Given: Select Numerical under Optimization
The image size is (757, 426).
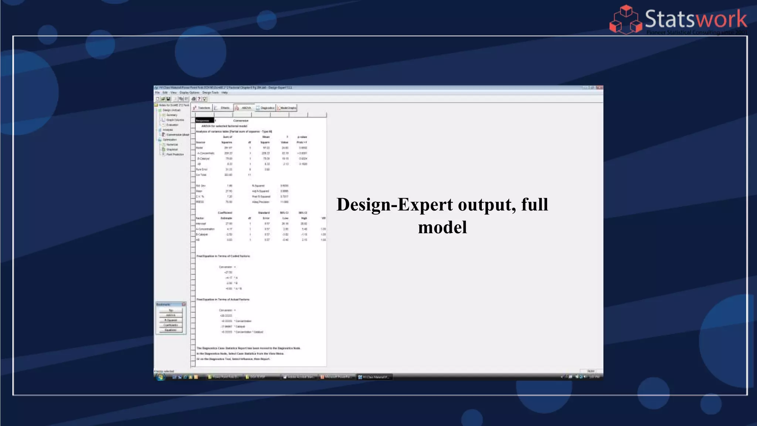Looking at the screenshot, I should 172,145.
